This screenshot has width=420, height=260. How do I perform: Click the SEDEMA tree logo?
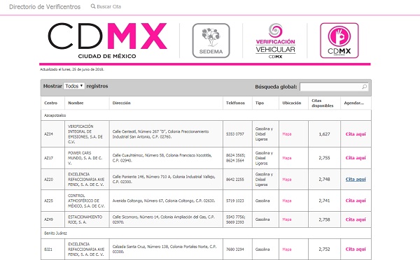click(x=211, y=41)
